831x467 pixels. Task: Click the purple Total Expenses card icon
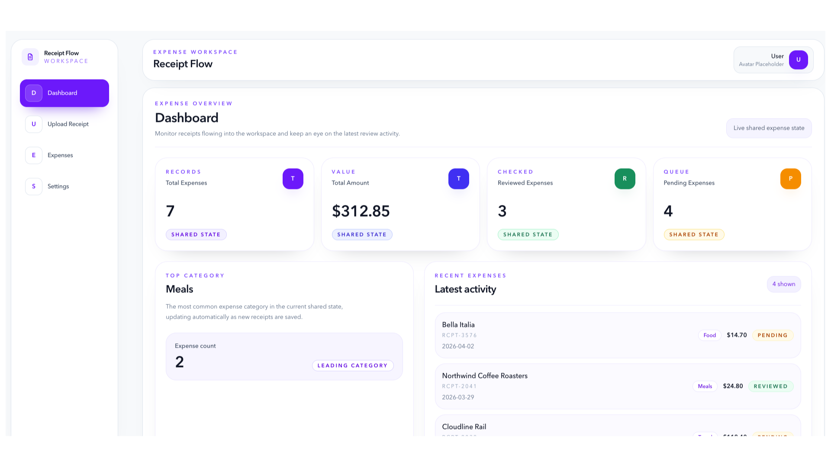point(293,179)
